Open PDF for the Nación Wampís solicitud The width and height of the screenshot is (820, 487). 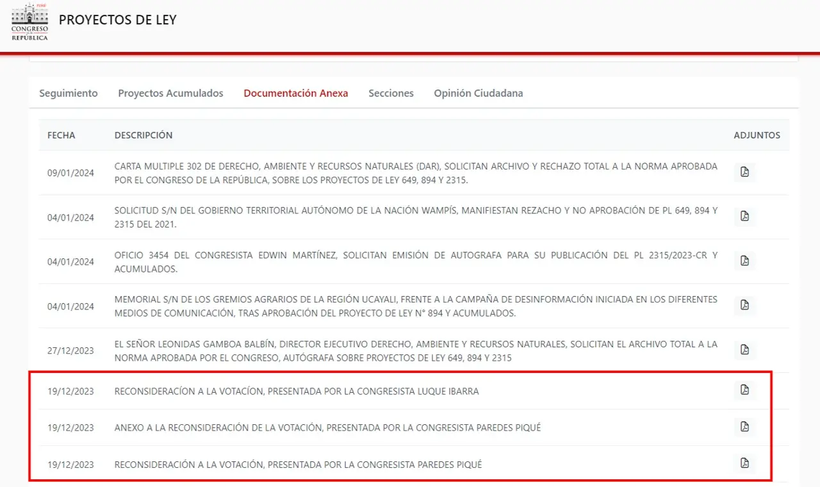[x=744, y=216]
